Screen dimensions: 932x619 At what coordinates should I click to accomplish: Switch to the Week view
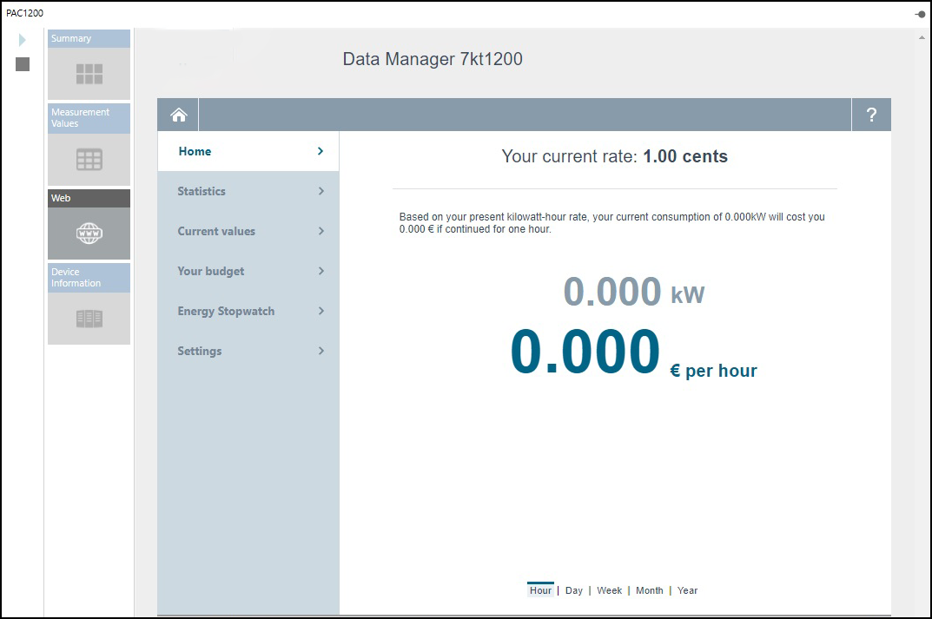[x=609, y=589]
